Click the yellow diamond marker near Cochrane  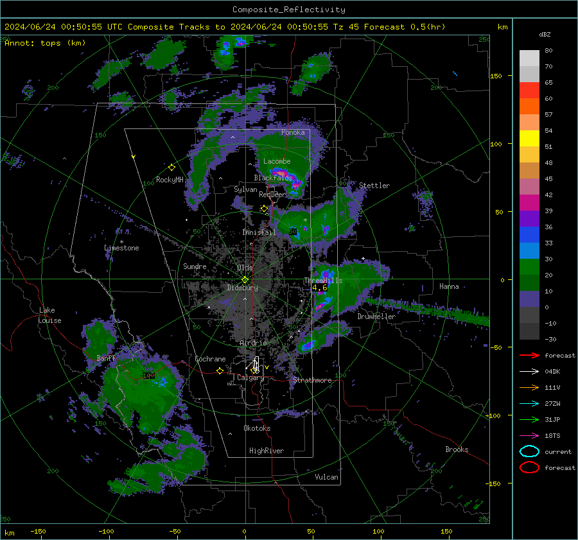pos(220,371)
